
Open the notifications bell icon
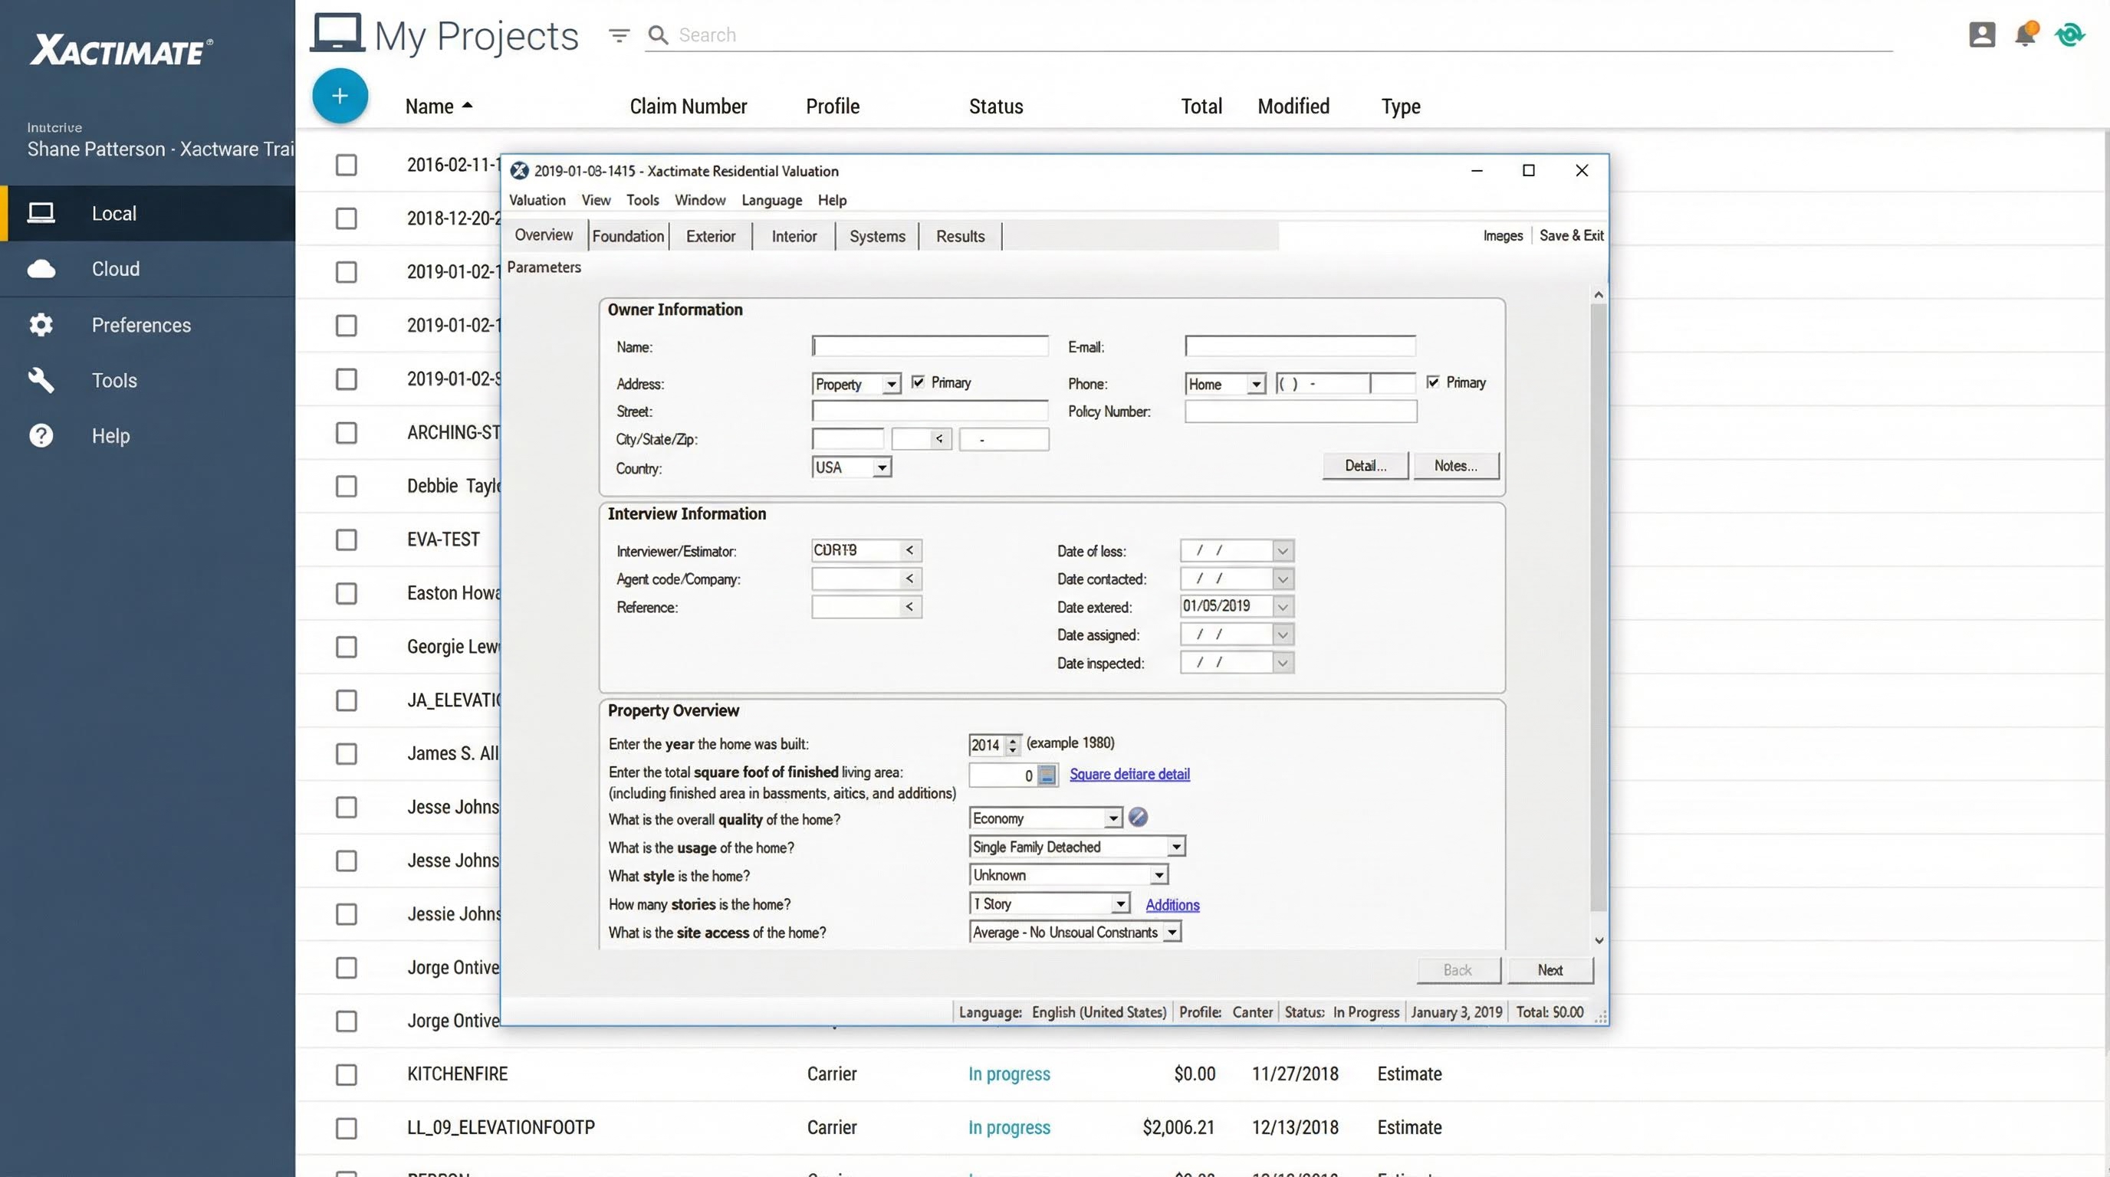point(2026,34)
